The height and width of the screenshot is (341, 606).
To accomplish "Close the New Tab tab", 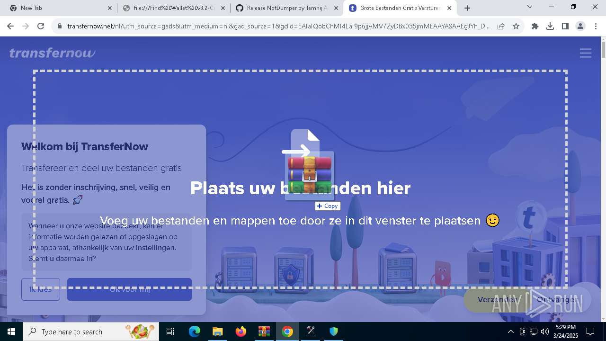I will click(x=109, y=8).
